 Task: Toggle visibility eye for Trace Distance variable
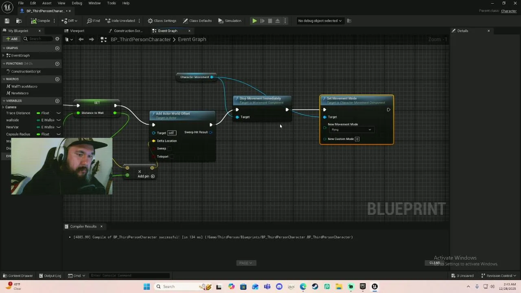[59, 113]
